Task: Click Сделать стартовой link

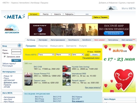Action: (127, 3)
